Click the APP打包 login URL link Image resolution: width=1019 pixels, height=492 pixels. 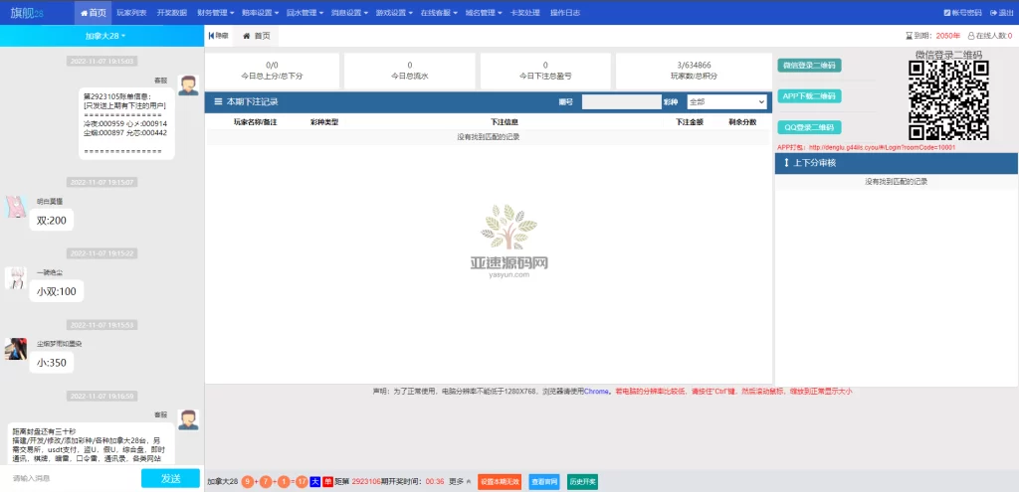click(x=882, y=147)
